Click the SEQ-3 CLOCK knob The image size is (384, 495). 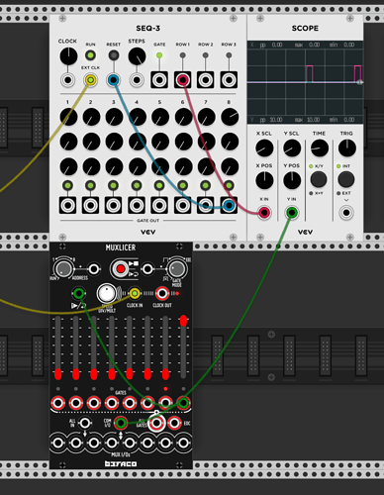tap(68, 56)
